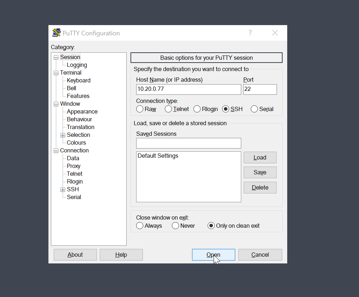Collapse the Connection tree node
359x297 pixels.
pyautogui.click(x=56, y=151)
